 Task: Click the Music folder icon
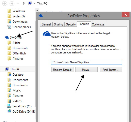9,90
